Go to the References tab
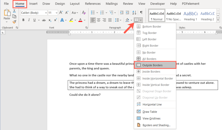 point(93,4)
